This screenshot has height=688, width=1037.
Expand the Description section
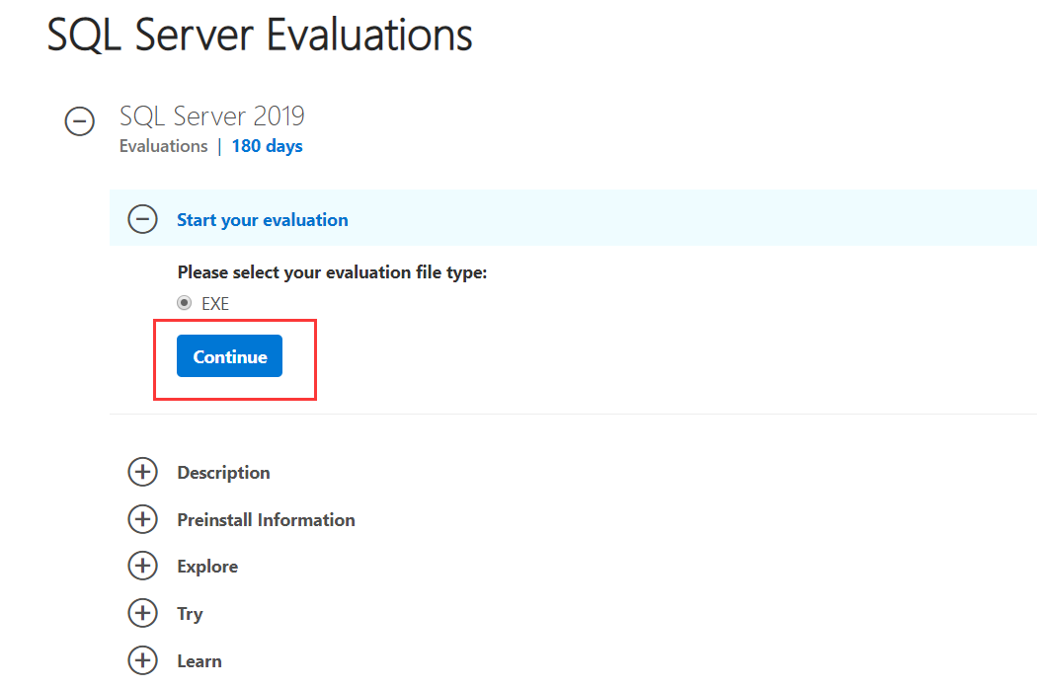pos(223,472)
